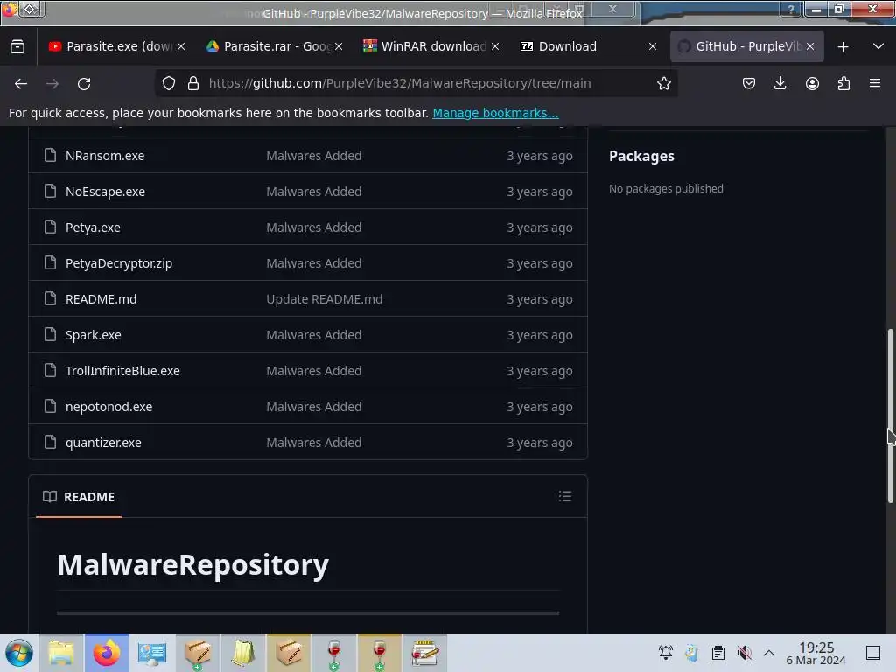Click the MalwareRepository README heading
The height and width of the screenshot is (672, 896).
[193, 564]
